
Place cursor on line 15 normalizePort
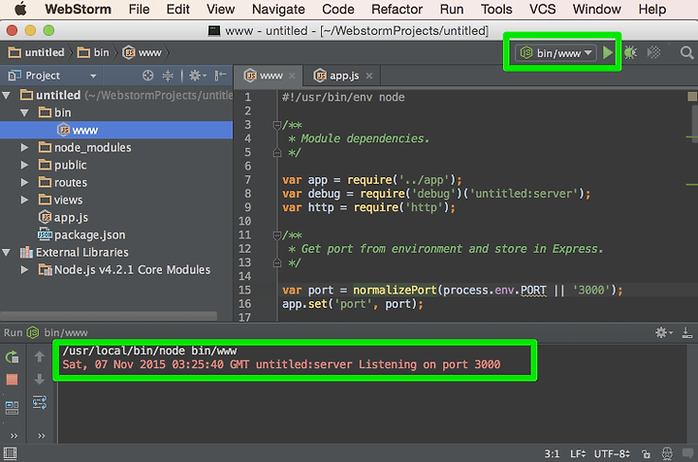tap(395, 291)
